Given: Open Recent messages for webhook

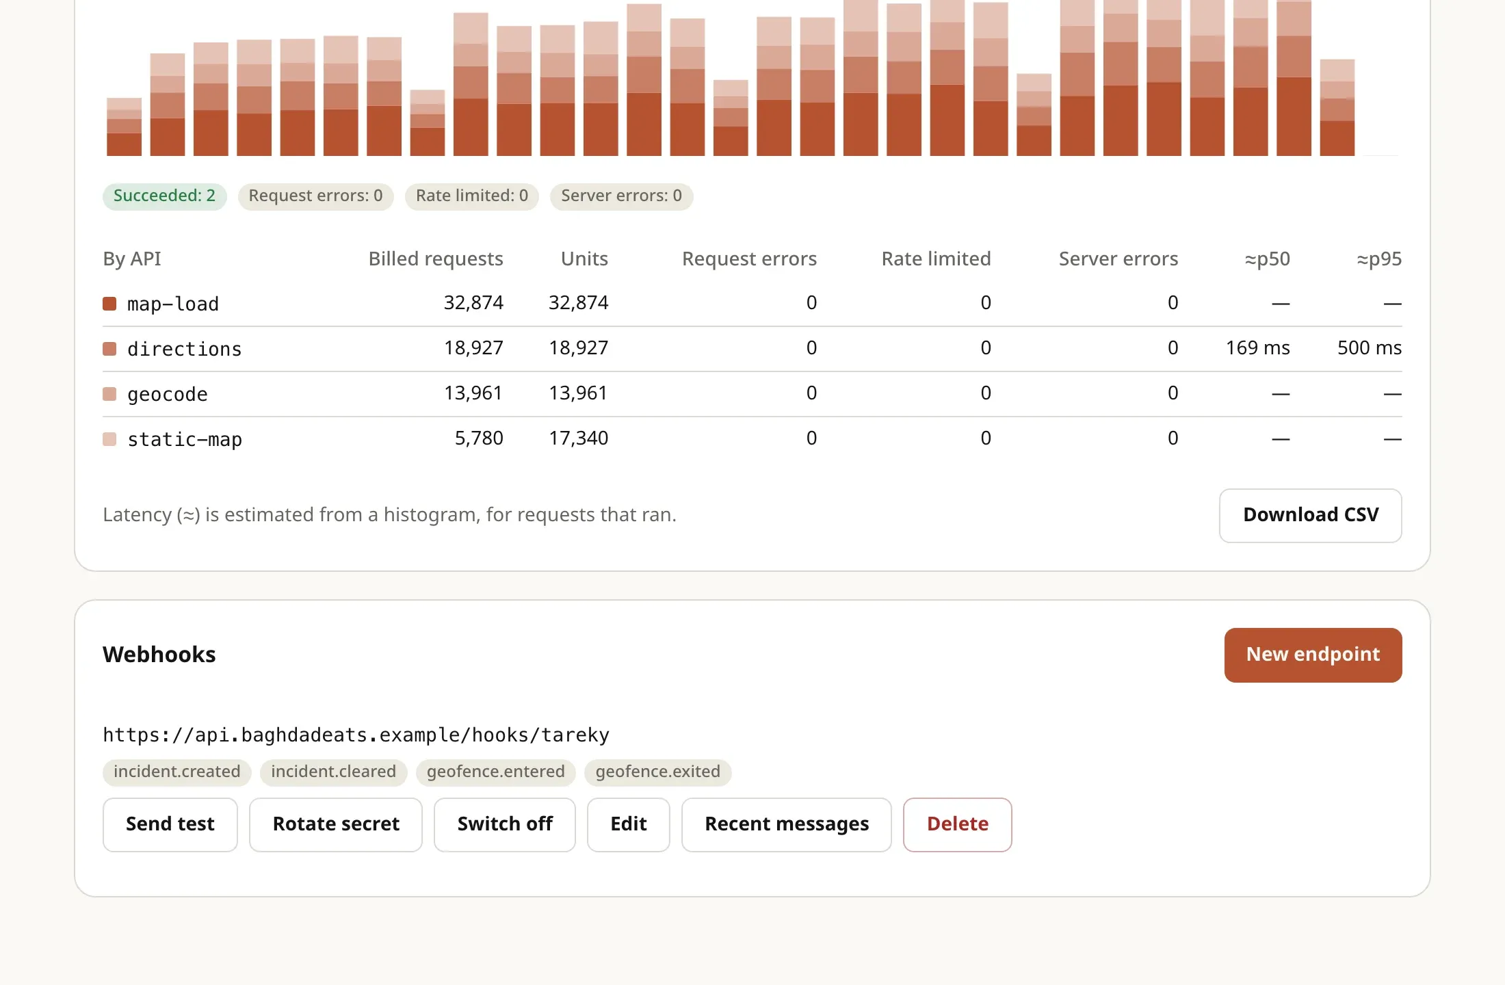Looking at the screenshot, I should point(787,824).
